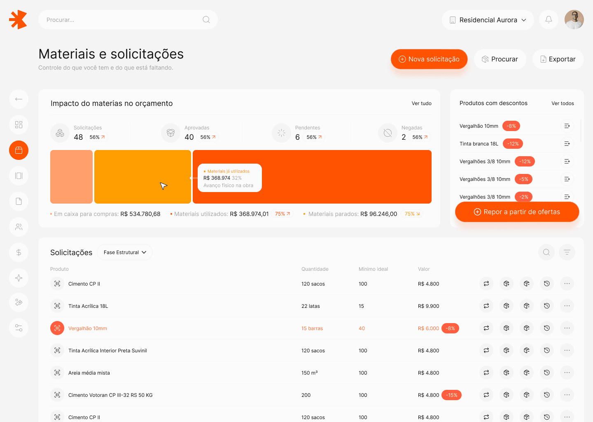Open the Ver todos link

click(x=563, y=103)
